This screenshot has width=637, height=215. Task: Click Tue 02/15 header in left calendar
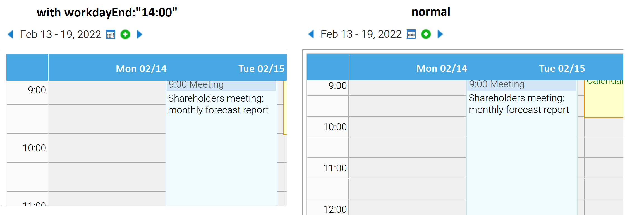[261, 69]
